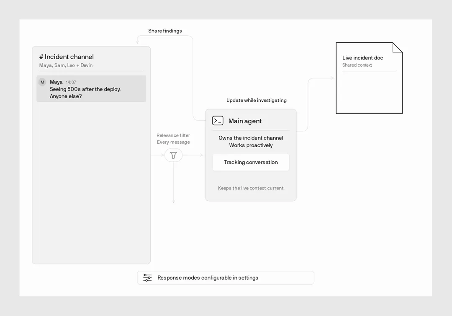Screen dimensions: 452x316
Task: Click the Share findings label
Action: (165, 31)
